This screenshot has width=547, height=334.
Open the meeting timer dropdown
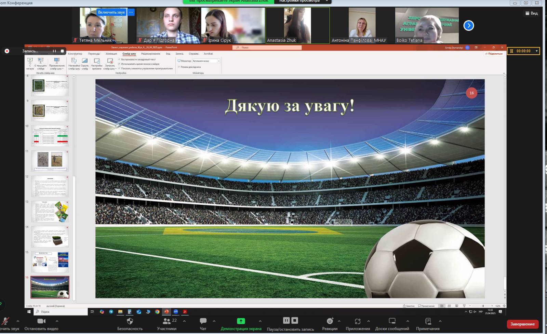(x=537, y=51)
